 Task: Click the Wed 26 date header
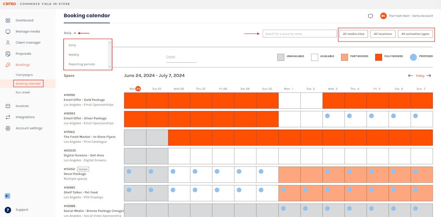tap(179, 89)
